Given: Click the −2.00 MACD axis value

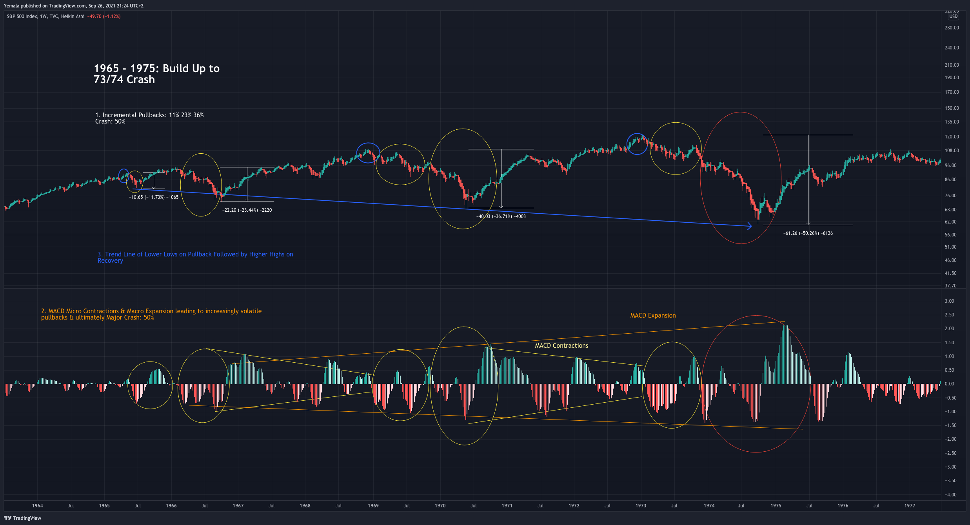Looking at the screenshot, I should [950, 439].
